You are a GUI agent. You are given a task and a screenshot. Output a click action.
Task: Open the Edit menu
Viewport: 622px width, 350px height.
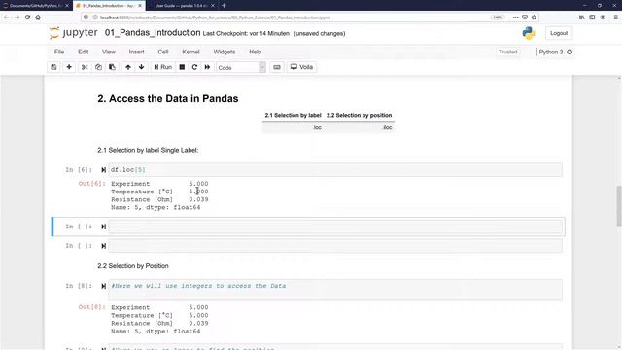(x=84, y=52)
